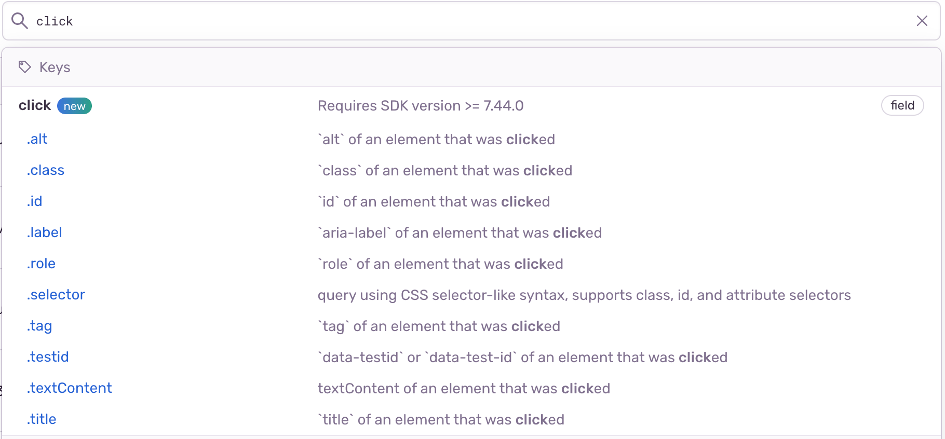This screenshot has width=945, height=439.
Task: Select the .selector field link
Action: coord(56,294)
